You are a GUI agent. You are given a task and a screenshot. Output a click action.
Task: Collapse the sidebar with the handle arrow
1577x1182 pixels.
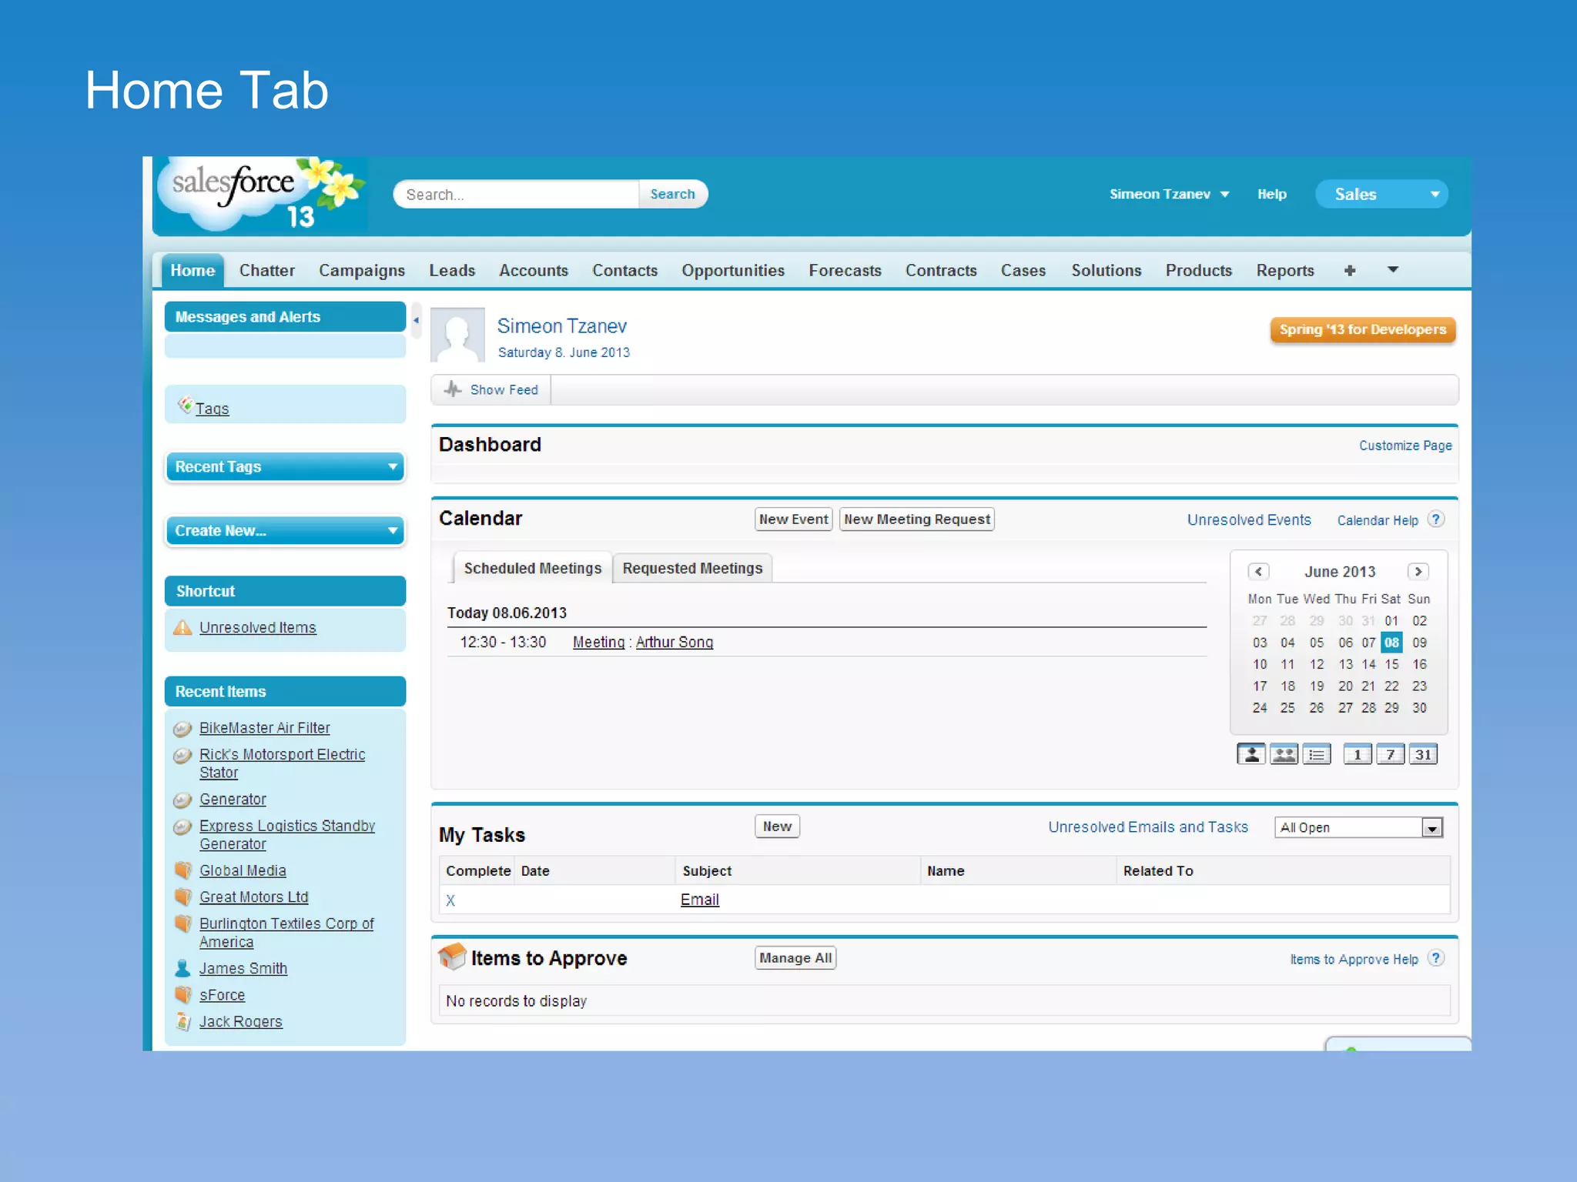click(x=416, y=320)
